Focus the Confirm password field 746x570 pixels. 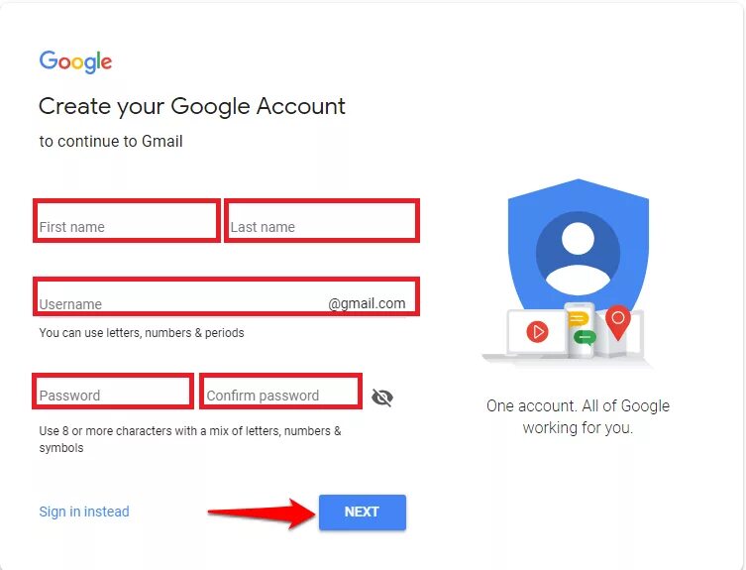[280, 391]
